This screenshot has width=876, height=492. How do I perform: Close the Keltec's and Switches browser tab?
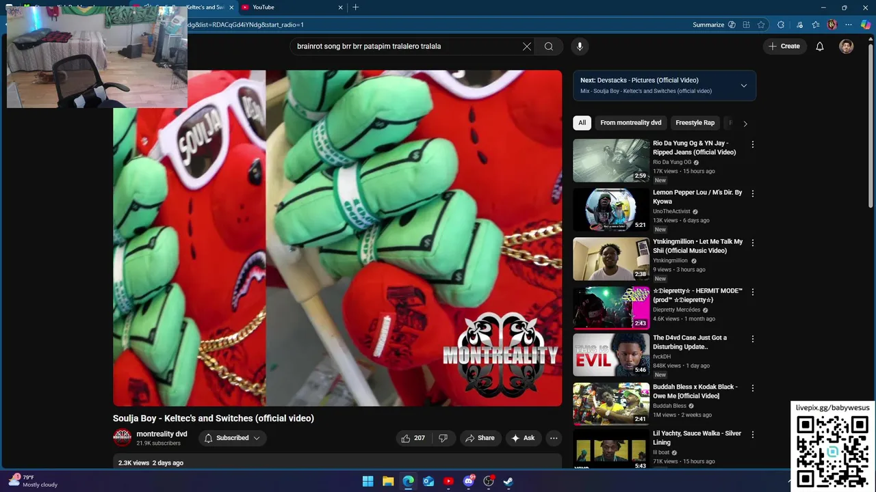(x=231, y=7)
